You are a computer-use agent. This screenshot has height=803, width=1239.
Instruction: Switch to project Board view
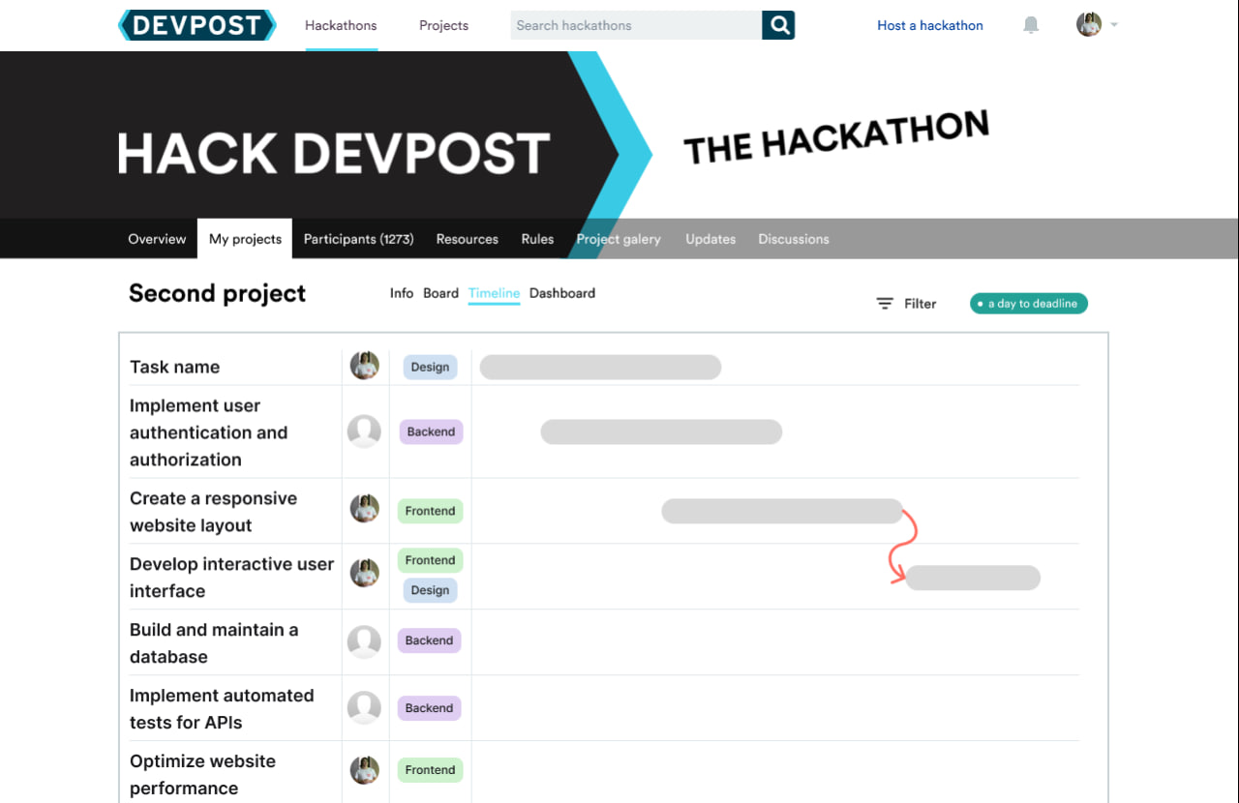(440, 293)
